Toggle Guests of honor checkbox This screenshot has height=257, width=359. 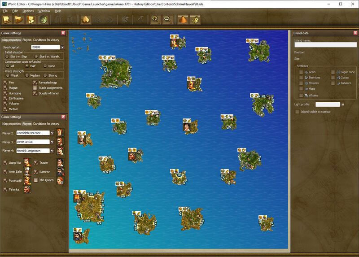pos(35,93)
